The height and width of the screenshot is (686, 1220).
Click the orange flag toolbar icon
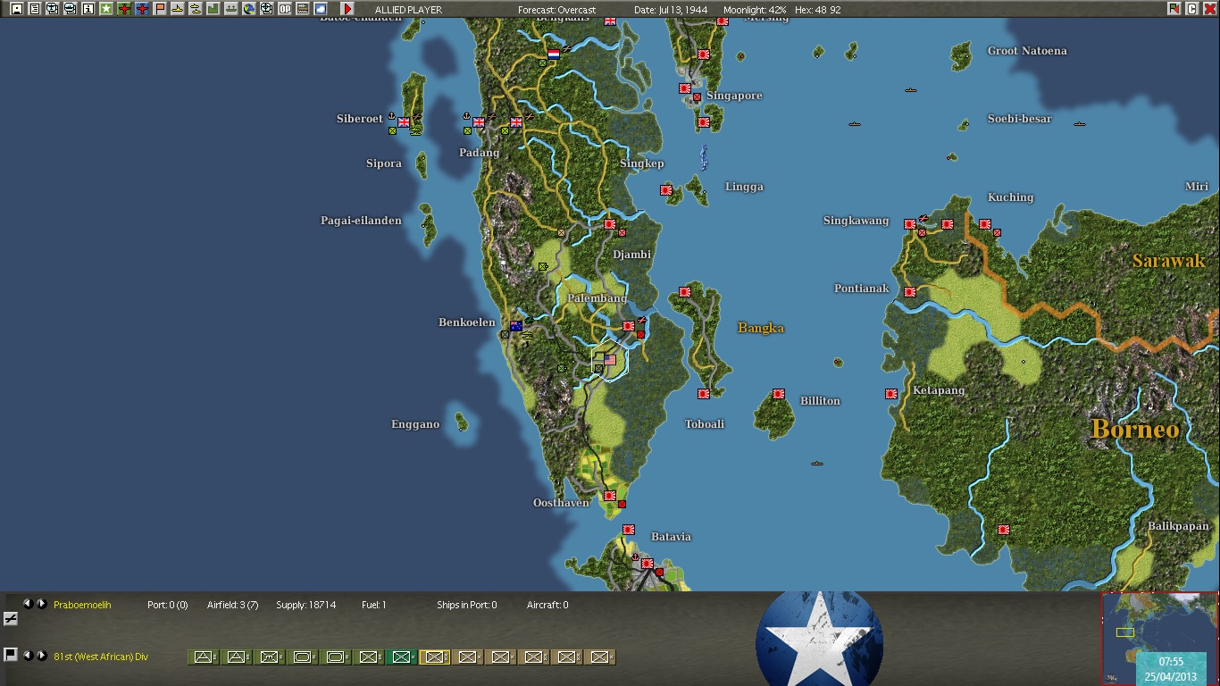160,9
